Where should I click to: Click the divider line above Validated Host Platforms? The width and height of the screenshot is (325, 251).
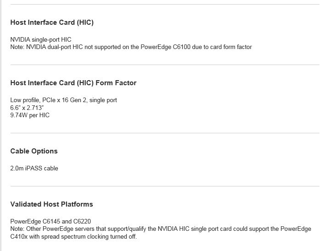pos(165,186)
